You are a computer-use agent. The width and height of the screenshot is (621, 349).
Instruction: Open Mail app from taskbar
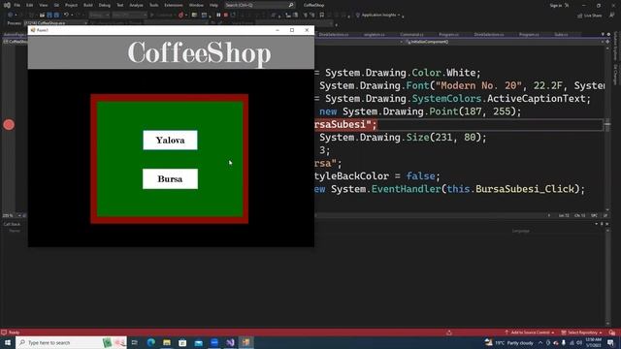click(198, 342)
